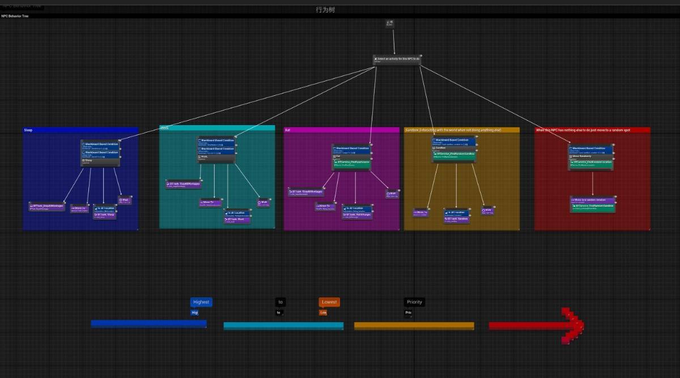Click the red 'nothing else to do' comment header
The image size is (680, 378).
coord(592,130)
